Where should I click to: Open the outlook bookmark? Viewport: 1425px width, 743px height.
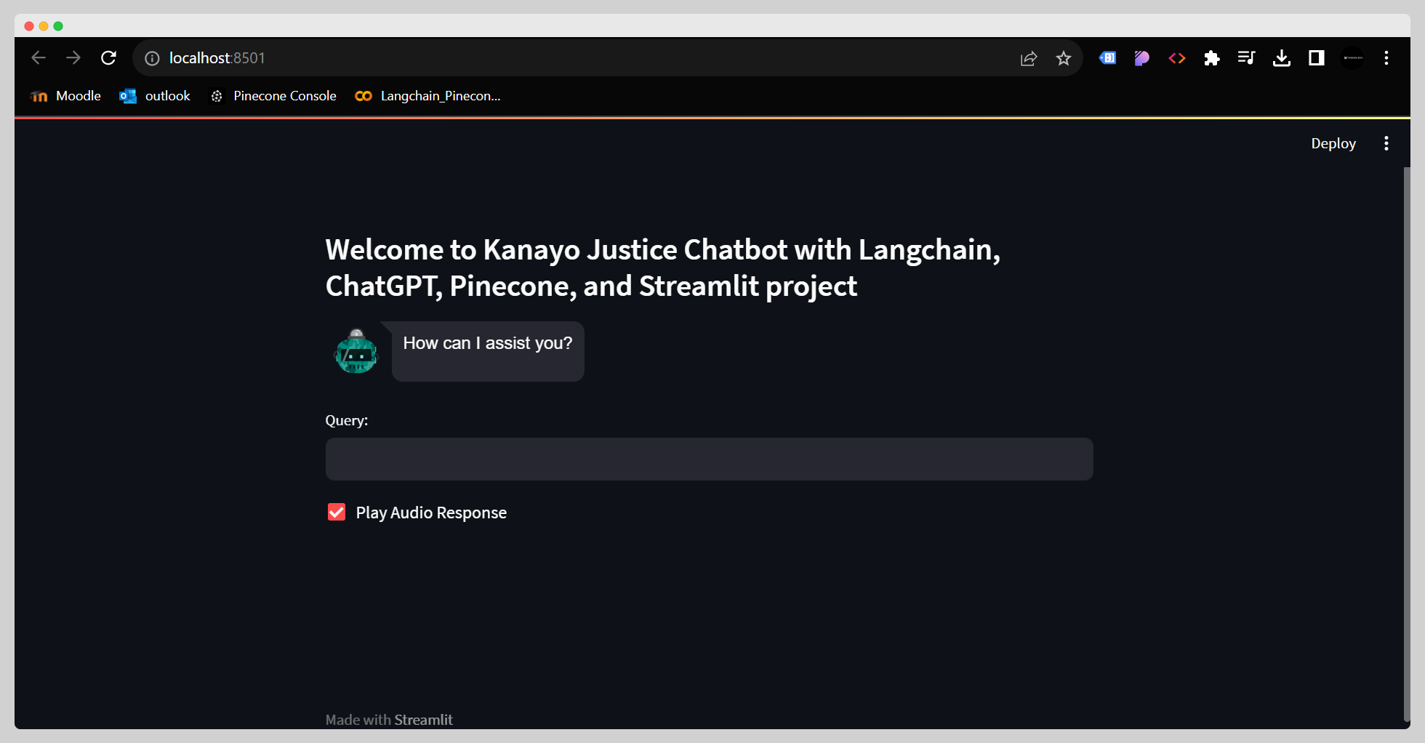point(154,95)
